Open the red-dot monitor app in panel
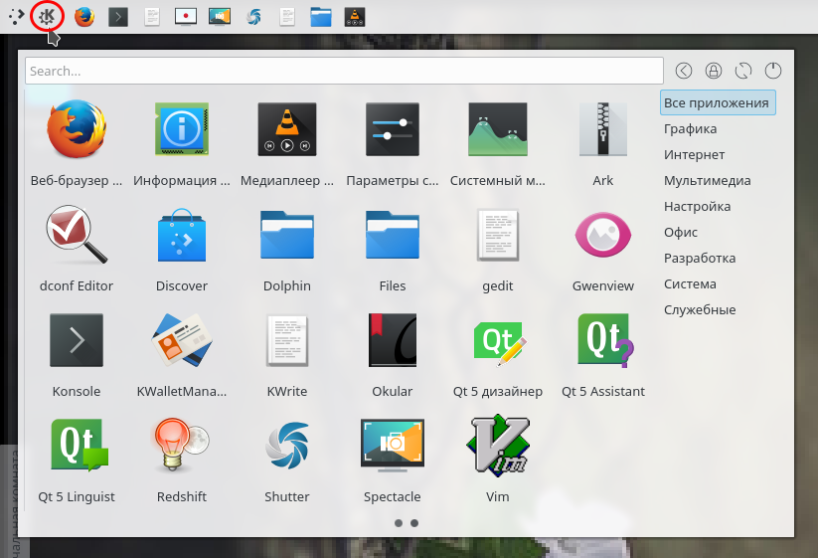Image resolution: width=818 pixels, height=558 pixels. tap(186, 17)
